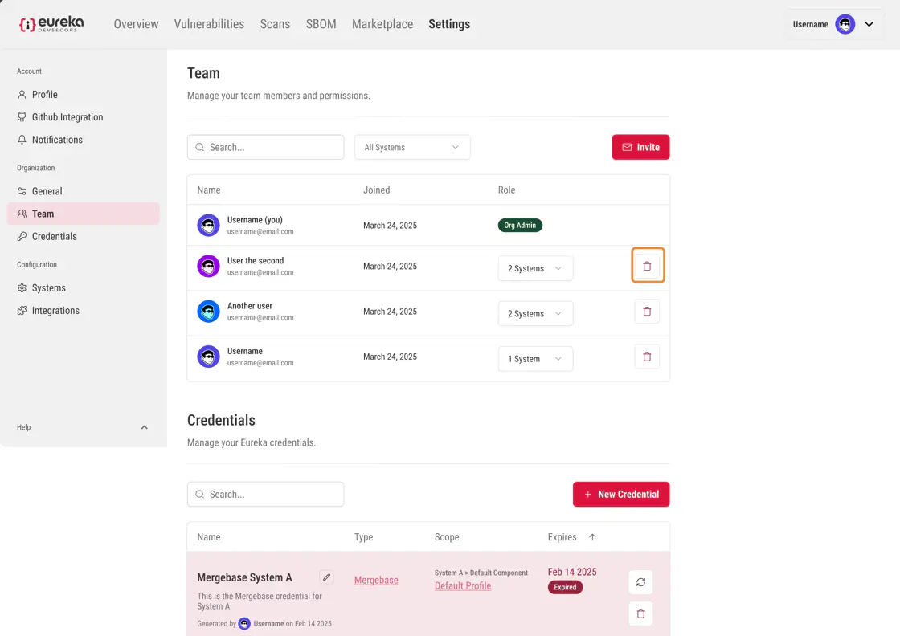Open Github Integration in sidebar

pos(67,117)
